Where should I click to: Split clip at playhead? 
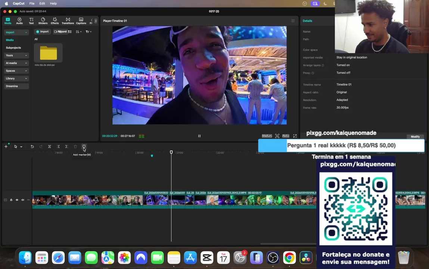coord(50,147)
